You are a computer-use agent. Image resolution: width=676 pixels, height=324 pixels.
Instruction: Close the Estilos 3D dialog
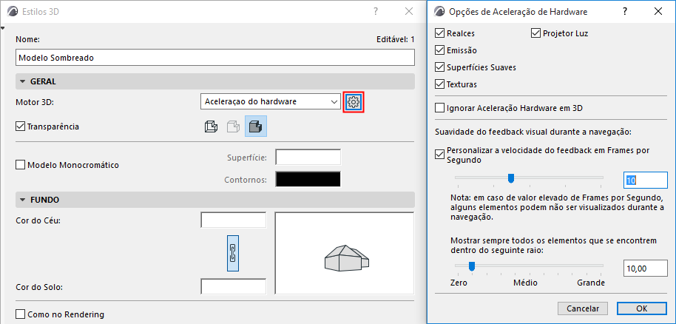[x=409, y=11]
